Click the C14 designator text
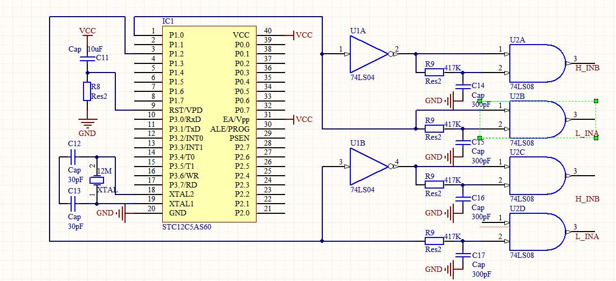Viewport: 616px width, 281px height. point(478,86)
